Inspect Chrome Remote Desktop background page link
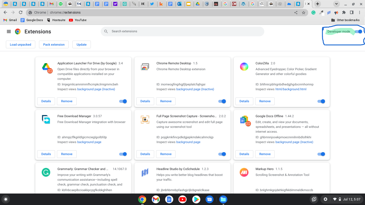This screenshot has height=205, width=365. tap(195, 89)
